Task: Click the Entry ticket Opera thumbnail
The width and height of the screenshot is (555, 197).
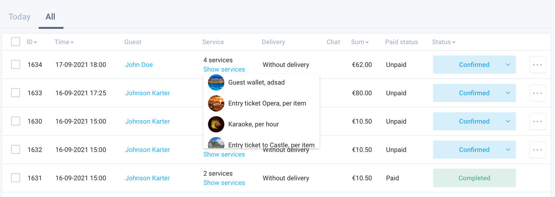Action: [216, 103]
